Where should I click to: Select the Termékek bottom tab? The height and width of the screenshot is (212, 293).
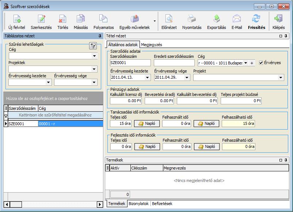[x=117, y=204]
